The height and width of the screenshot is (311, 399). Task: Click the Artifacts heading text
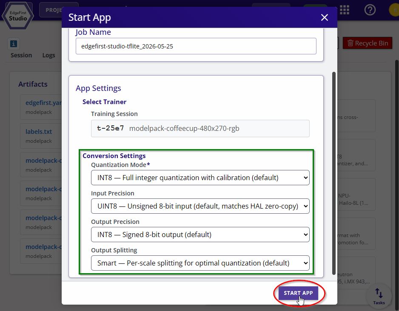coord(33,84)
